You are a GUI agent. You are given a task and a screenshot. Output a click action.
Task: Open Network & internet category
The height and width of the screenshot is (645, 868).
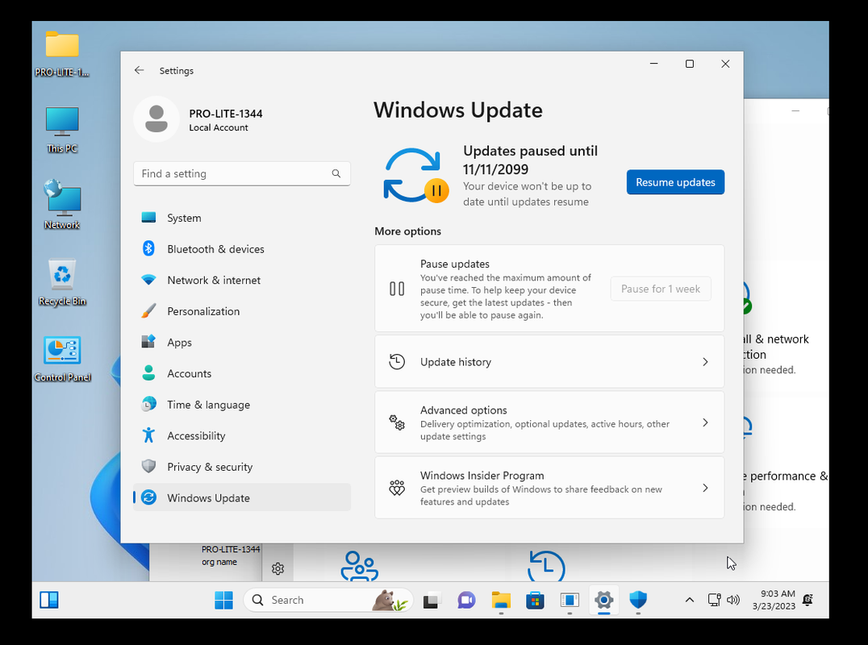pyautogui.click(x=242, y=280)
